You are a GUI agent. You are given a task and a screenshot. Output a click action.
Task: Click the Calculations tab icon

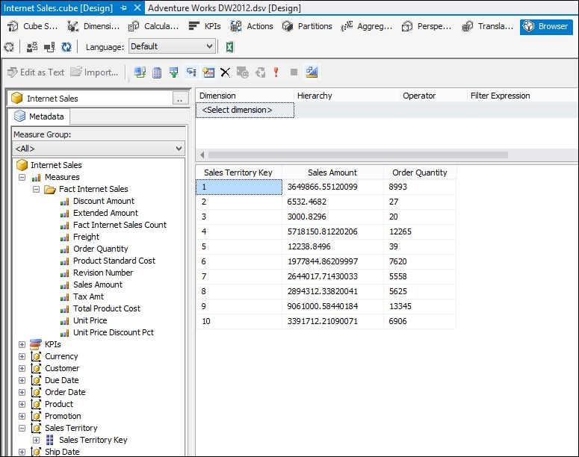(x=134, y=26)
